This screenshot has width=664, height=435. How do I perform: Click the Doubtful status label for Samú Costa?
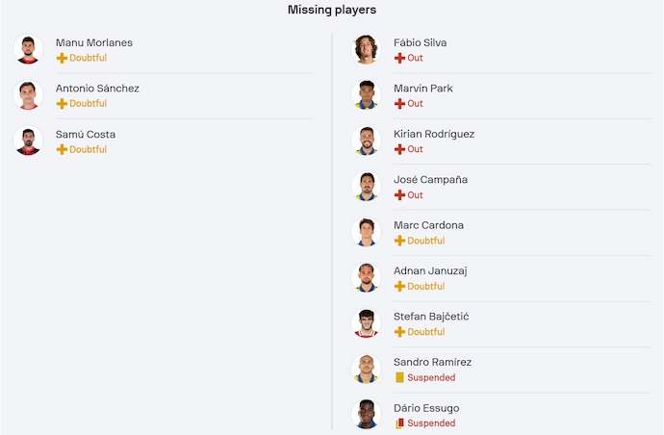88,149
